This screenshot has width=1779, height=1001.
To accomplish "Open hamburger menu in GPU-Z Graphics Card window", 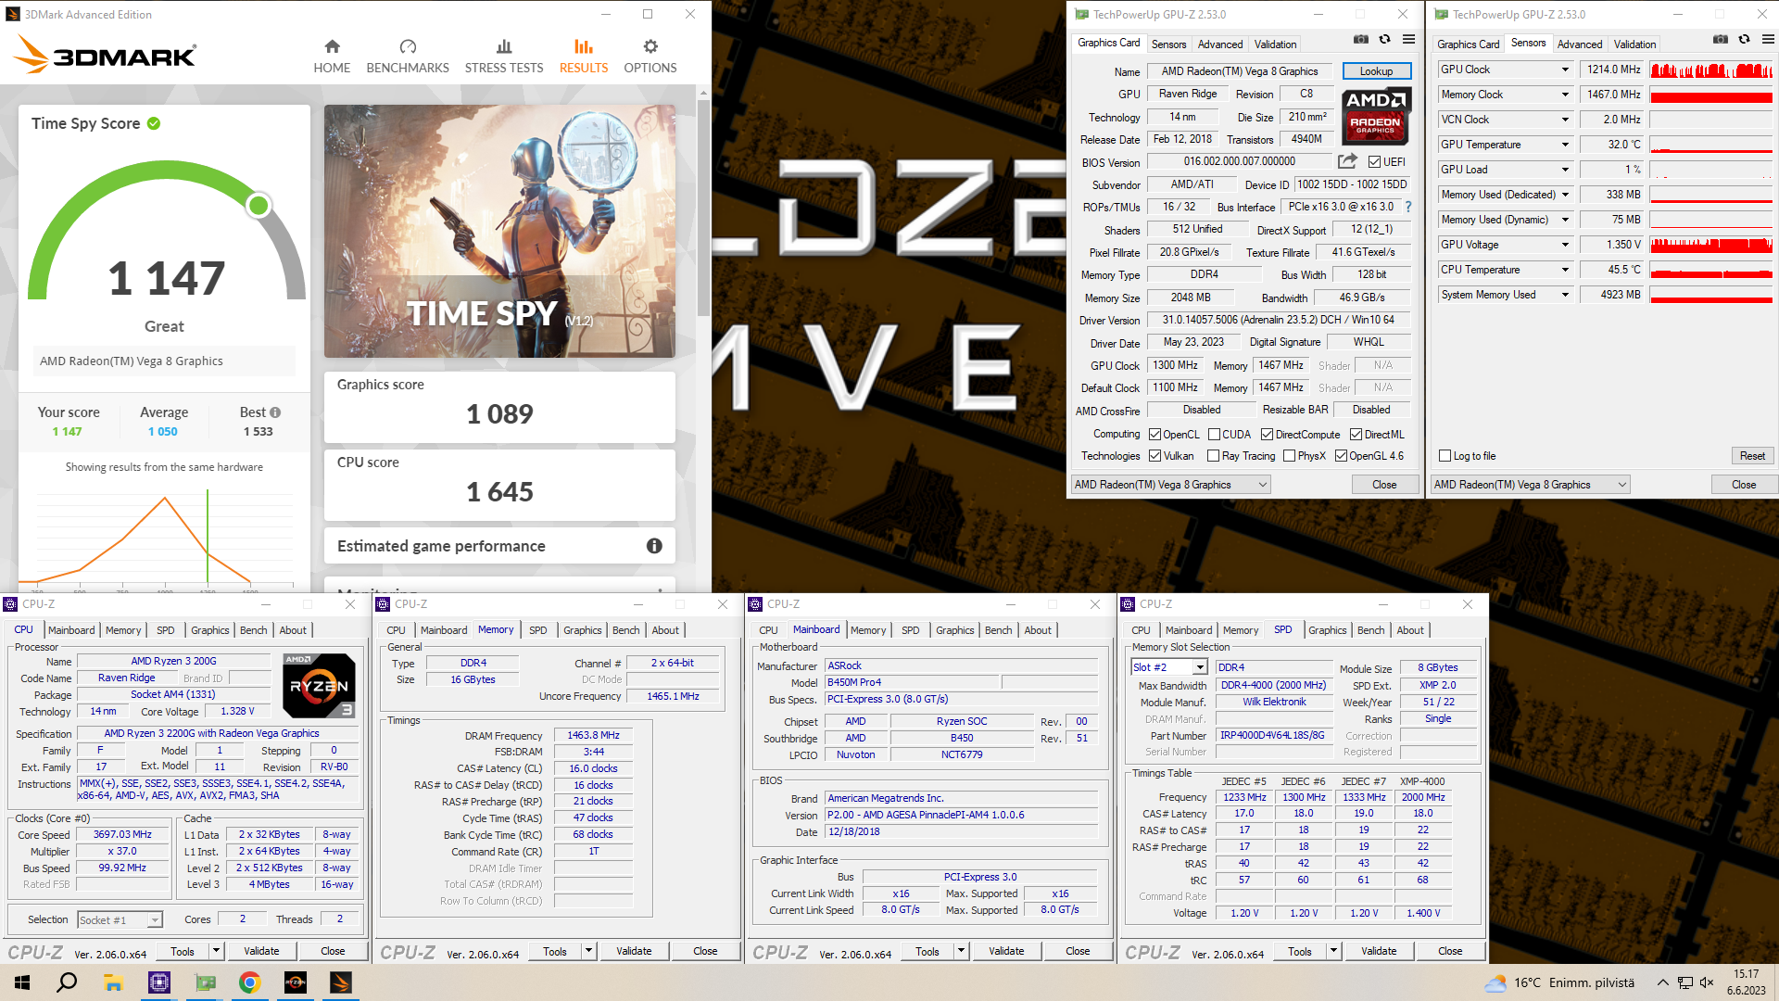I will pos(1408,39).
